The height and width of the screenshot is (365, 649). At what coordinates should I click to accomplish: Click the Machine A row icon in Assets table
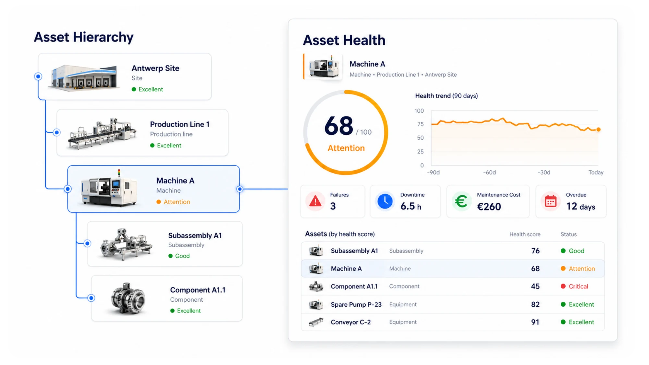(x=316, y=269)
